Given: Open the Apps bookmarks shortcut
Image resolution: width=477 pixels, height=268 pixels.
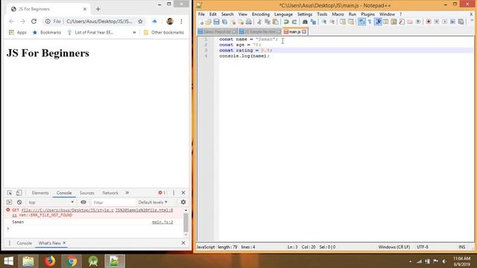Looking at the screenshot, I should (18, 32).
